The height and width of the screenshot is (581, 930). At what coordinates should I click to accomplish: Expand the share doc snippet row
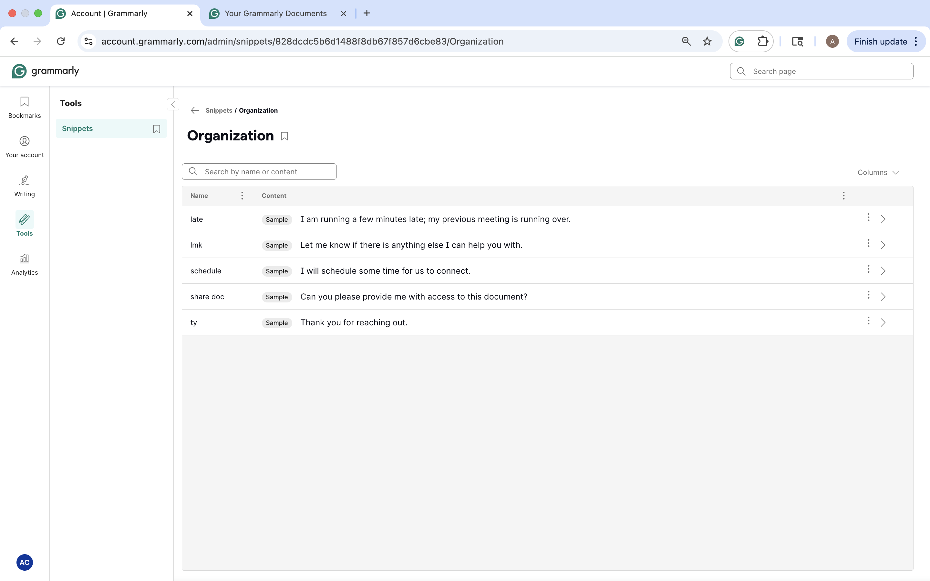coord(883,297)
